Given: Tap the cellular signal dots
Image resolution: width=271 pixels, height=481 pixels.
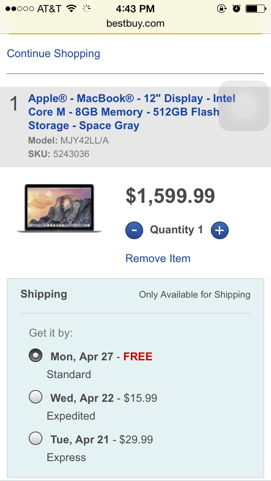Looking at the screenshot, I should pyautogui.click(x=19, y=8).
